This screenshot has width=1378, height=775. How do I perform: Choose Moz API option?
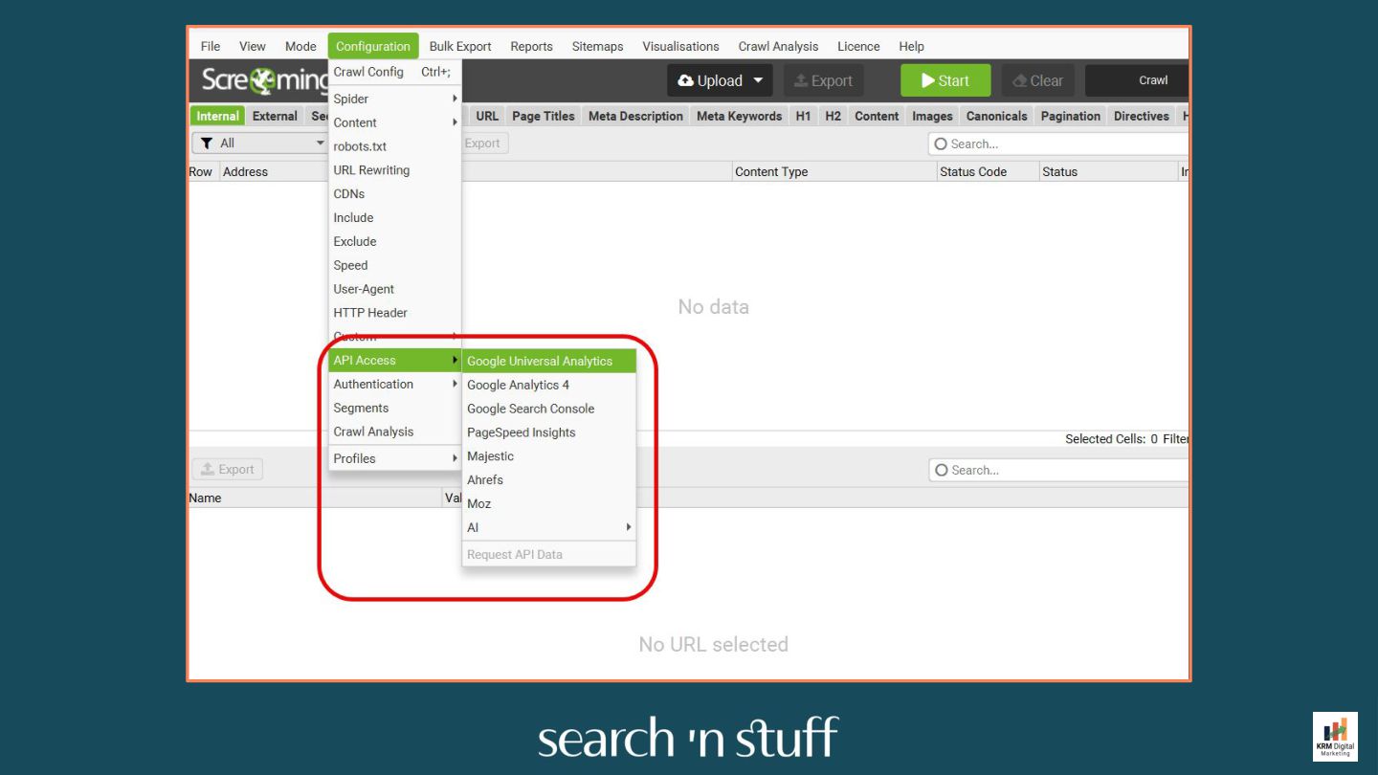(549, 503)
